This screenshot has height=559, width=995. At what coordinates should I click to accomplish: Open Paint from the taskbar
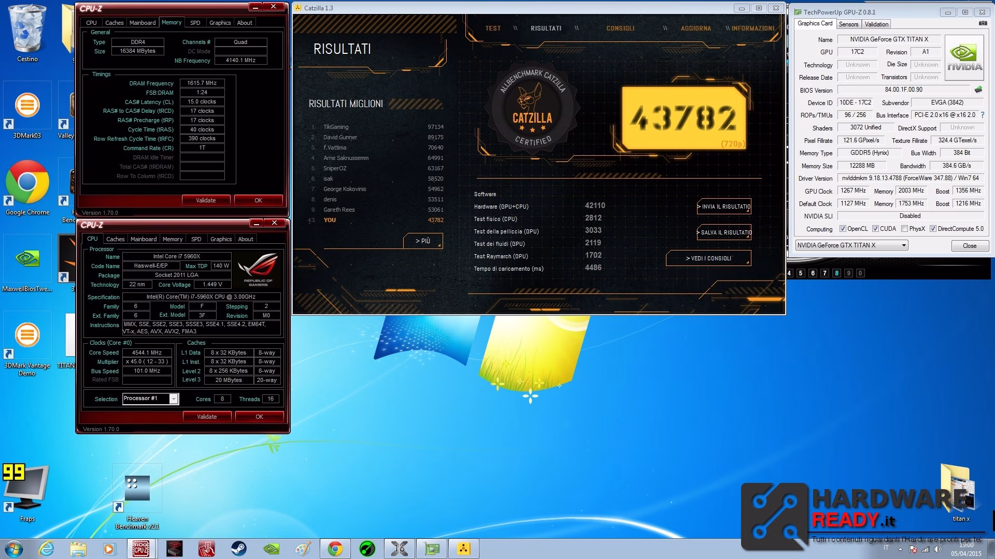point(303,549)
